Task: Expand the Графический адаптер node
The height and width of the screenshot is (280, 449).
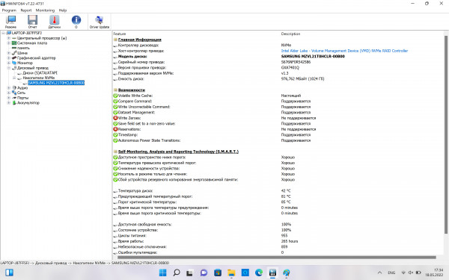Action: [x=8, y=58]
